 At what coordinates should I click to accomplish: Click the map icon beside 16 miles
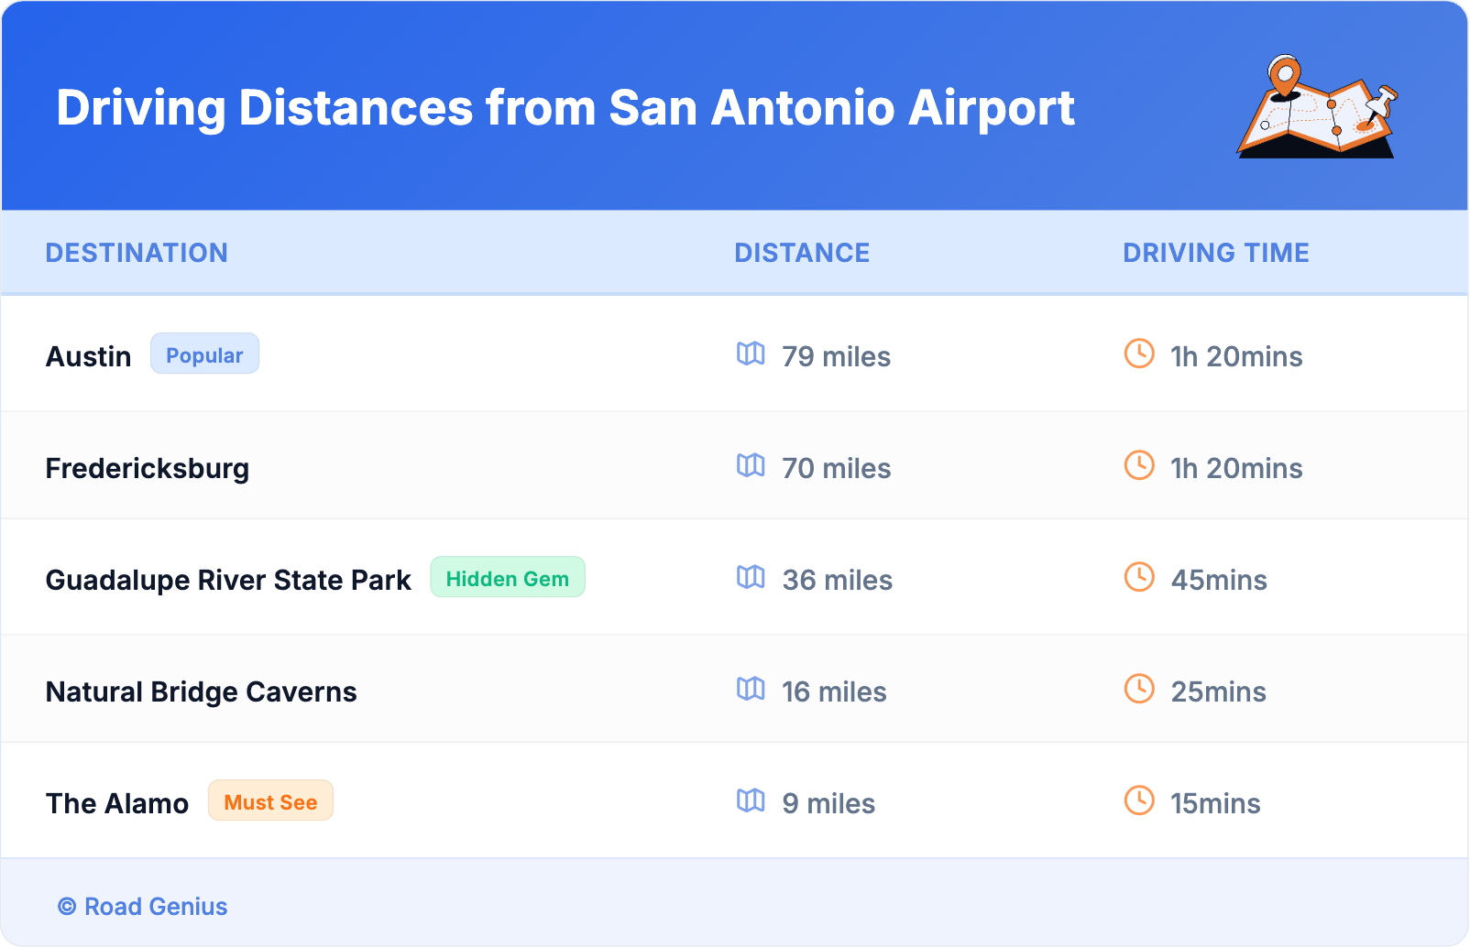[x=751, y=690]
